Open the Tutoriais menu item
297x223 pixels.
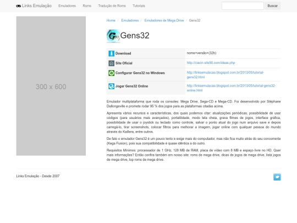coord(139,6)
